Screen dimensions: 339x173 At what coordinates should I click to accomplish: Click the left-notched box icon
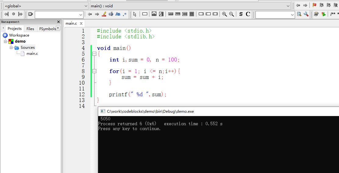click(208, 14)
